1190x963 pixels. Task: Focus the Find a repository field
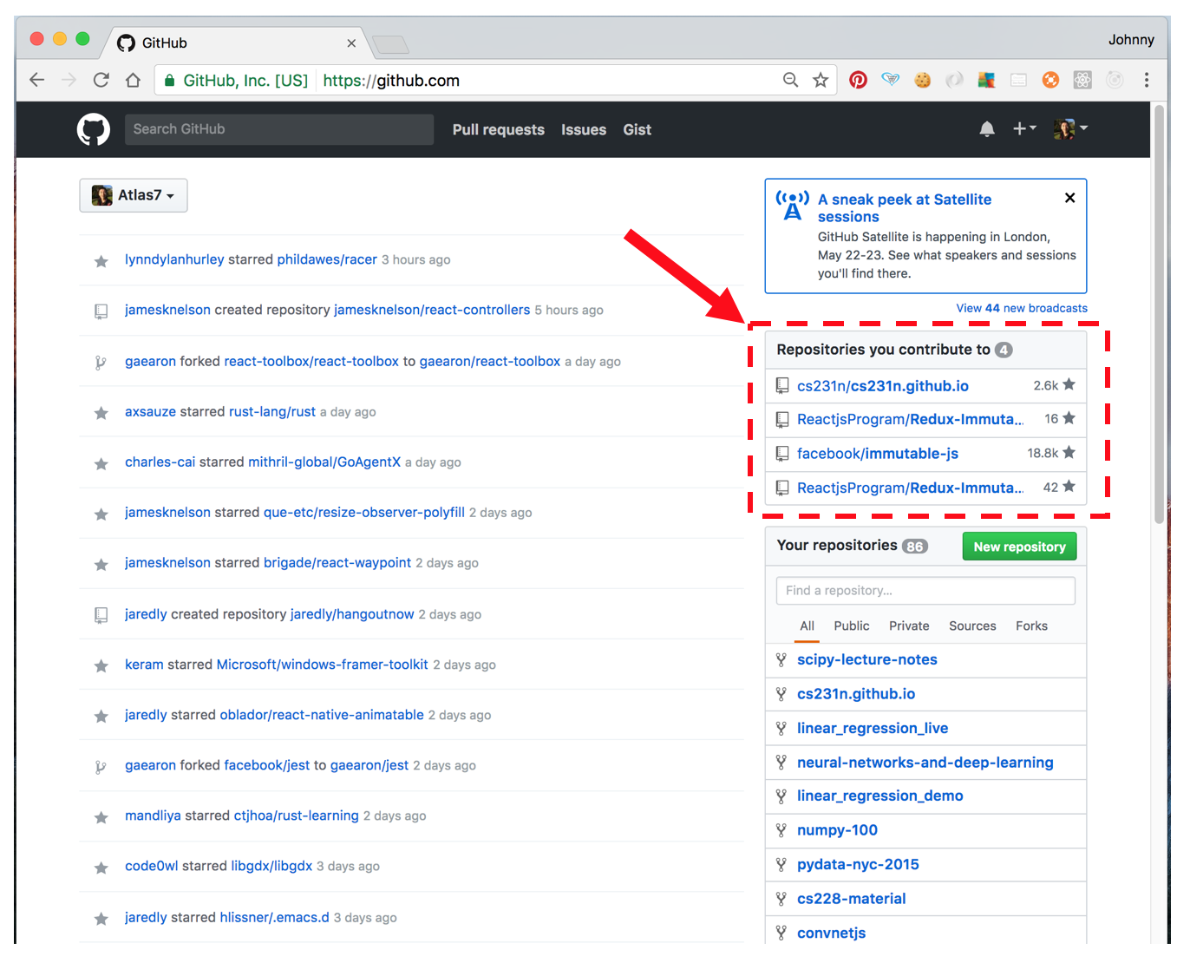[925, 591]
